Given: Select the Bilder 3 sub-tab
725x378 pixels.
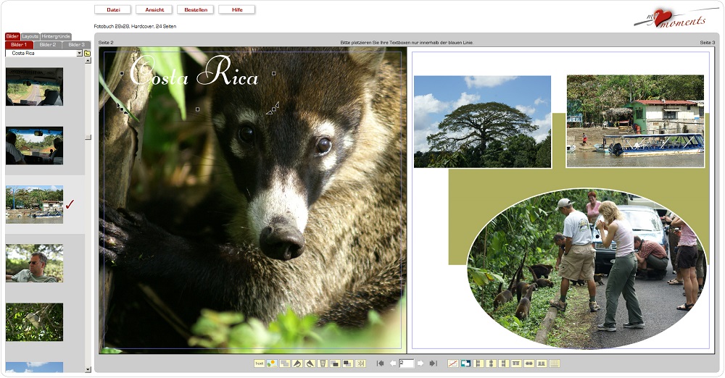Looking at the screenshot, I should pos(76,45).
